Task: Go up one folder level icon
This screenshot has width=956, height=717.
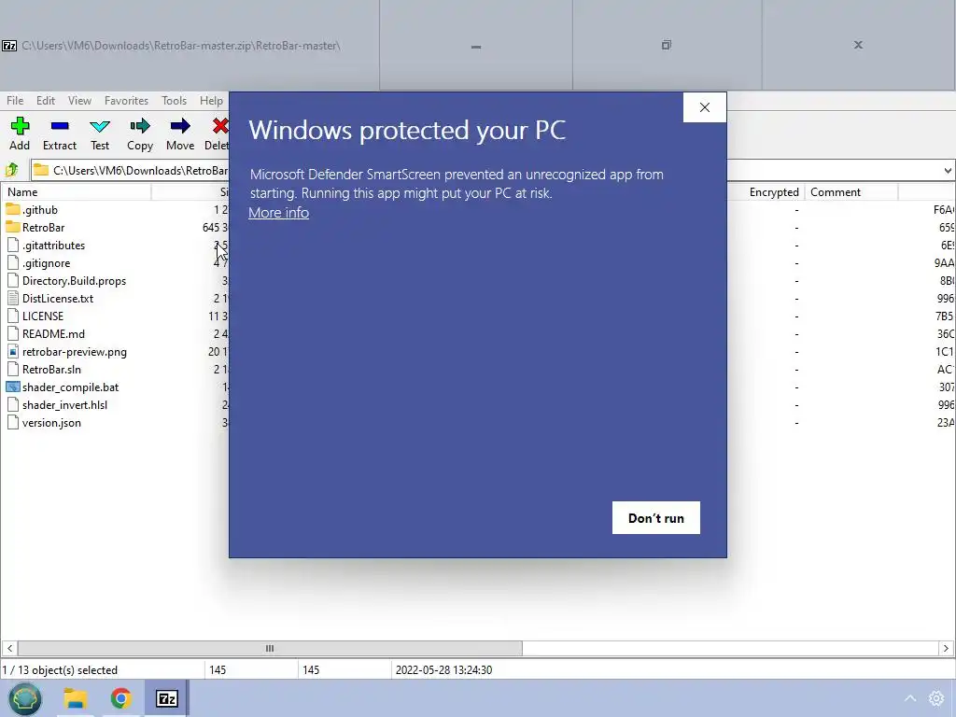Action: click(x=11, y=170)
